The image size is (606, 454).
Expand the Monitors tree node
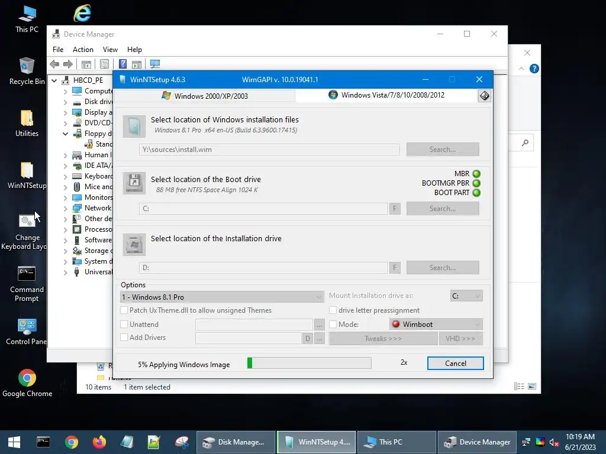coord(65,197)
